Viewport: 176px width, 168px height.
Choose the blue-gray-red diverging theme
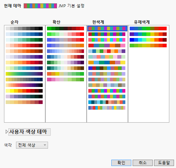tap(65, 40)
